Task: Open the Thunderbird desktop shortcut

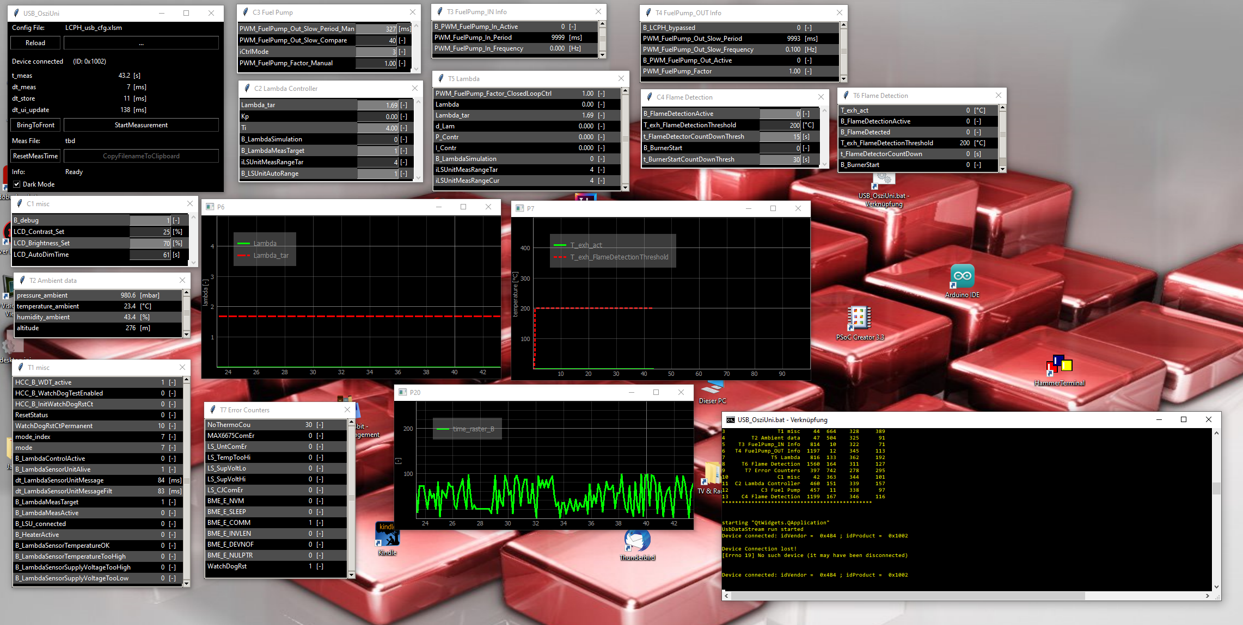Action: (637, 541)
